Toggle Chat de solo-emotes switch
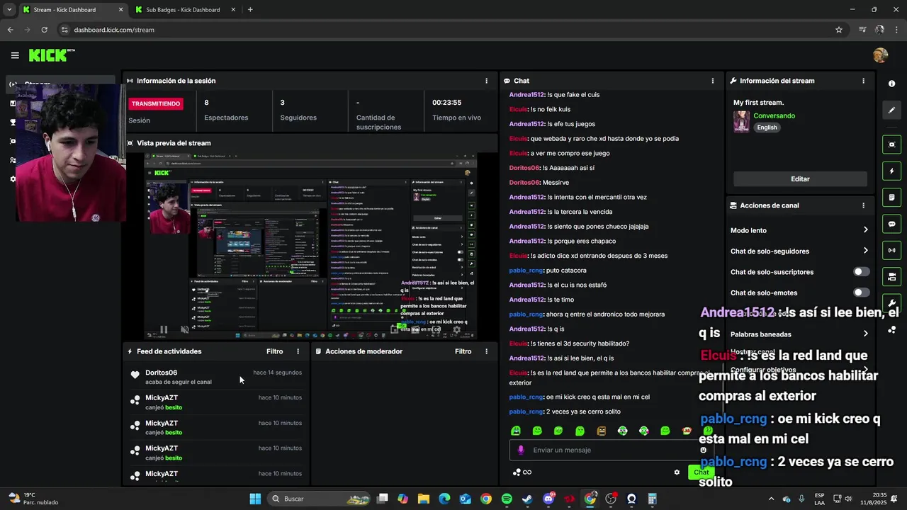This screenshot has width=907, height=510. (861, 293)
